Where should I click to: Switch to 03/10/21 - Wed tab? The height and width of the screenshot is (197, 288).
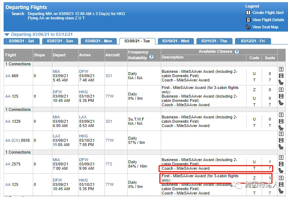click(176, 41)
